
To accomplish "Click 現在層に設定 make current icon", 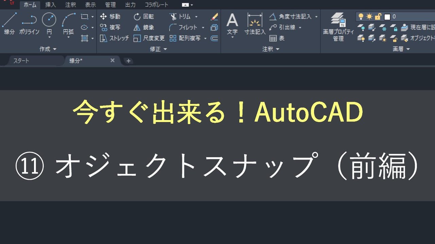I will (404, 27).
